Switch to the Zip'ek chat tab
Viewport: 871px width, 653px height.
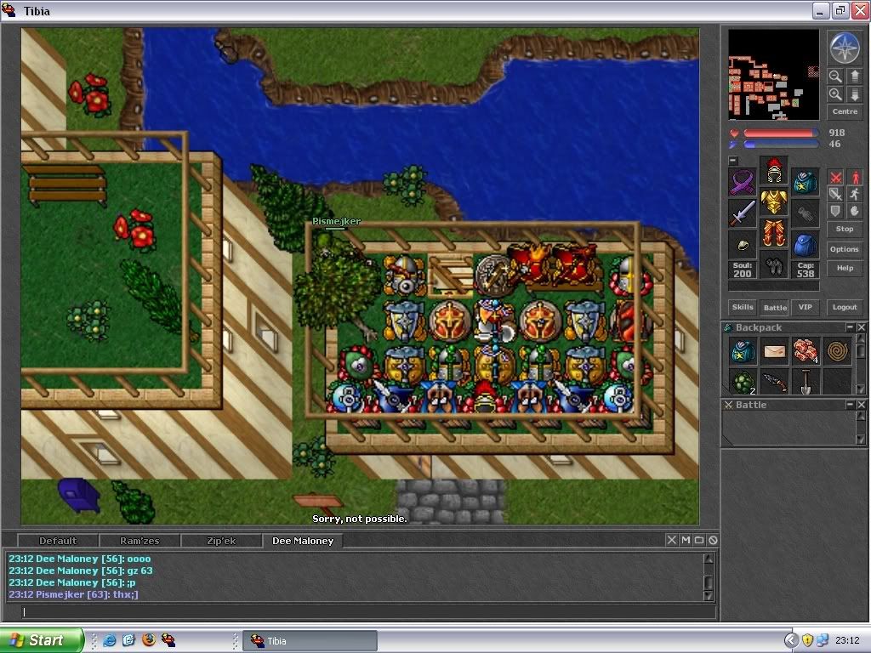coord(221,541)
